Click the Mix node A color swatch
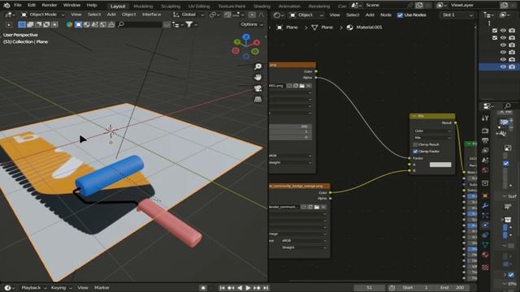 [x=440, y=165]
